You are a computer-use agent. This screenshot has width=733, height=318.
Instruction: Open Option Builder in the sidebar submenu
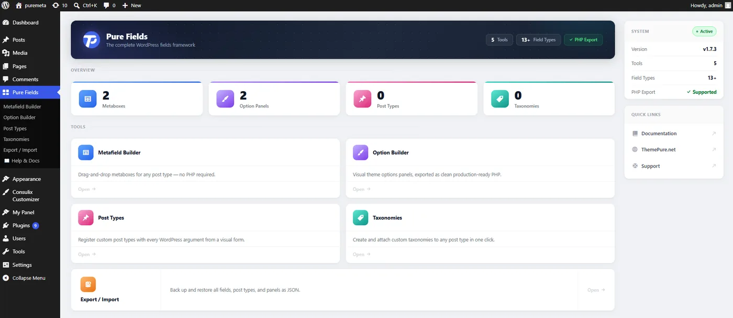click(x=19, y=117)
